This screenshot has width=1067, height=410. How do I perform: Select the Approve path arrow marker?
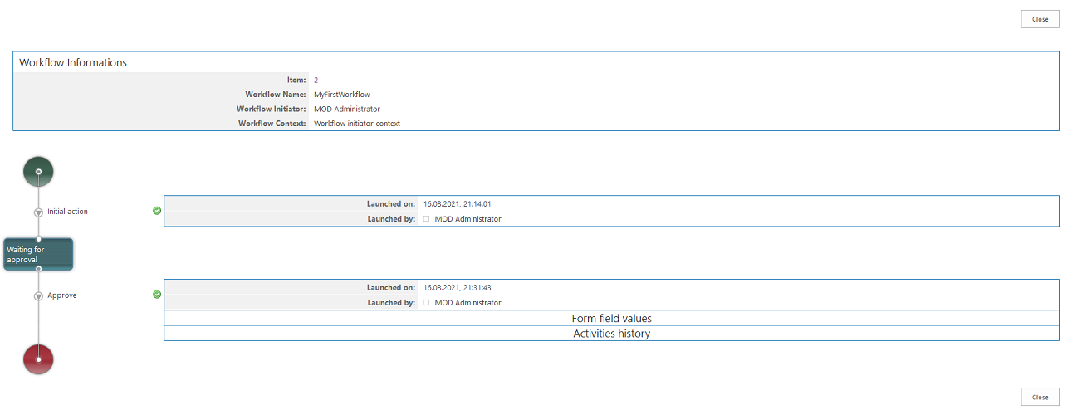pyautogui.click(x=38, y=296)
